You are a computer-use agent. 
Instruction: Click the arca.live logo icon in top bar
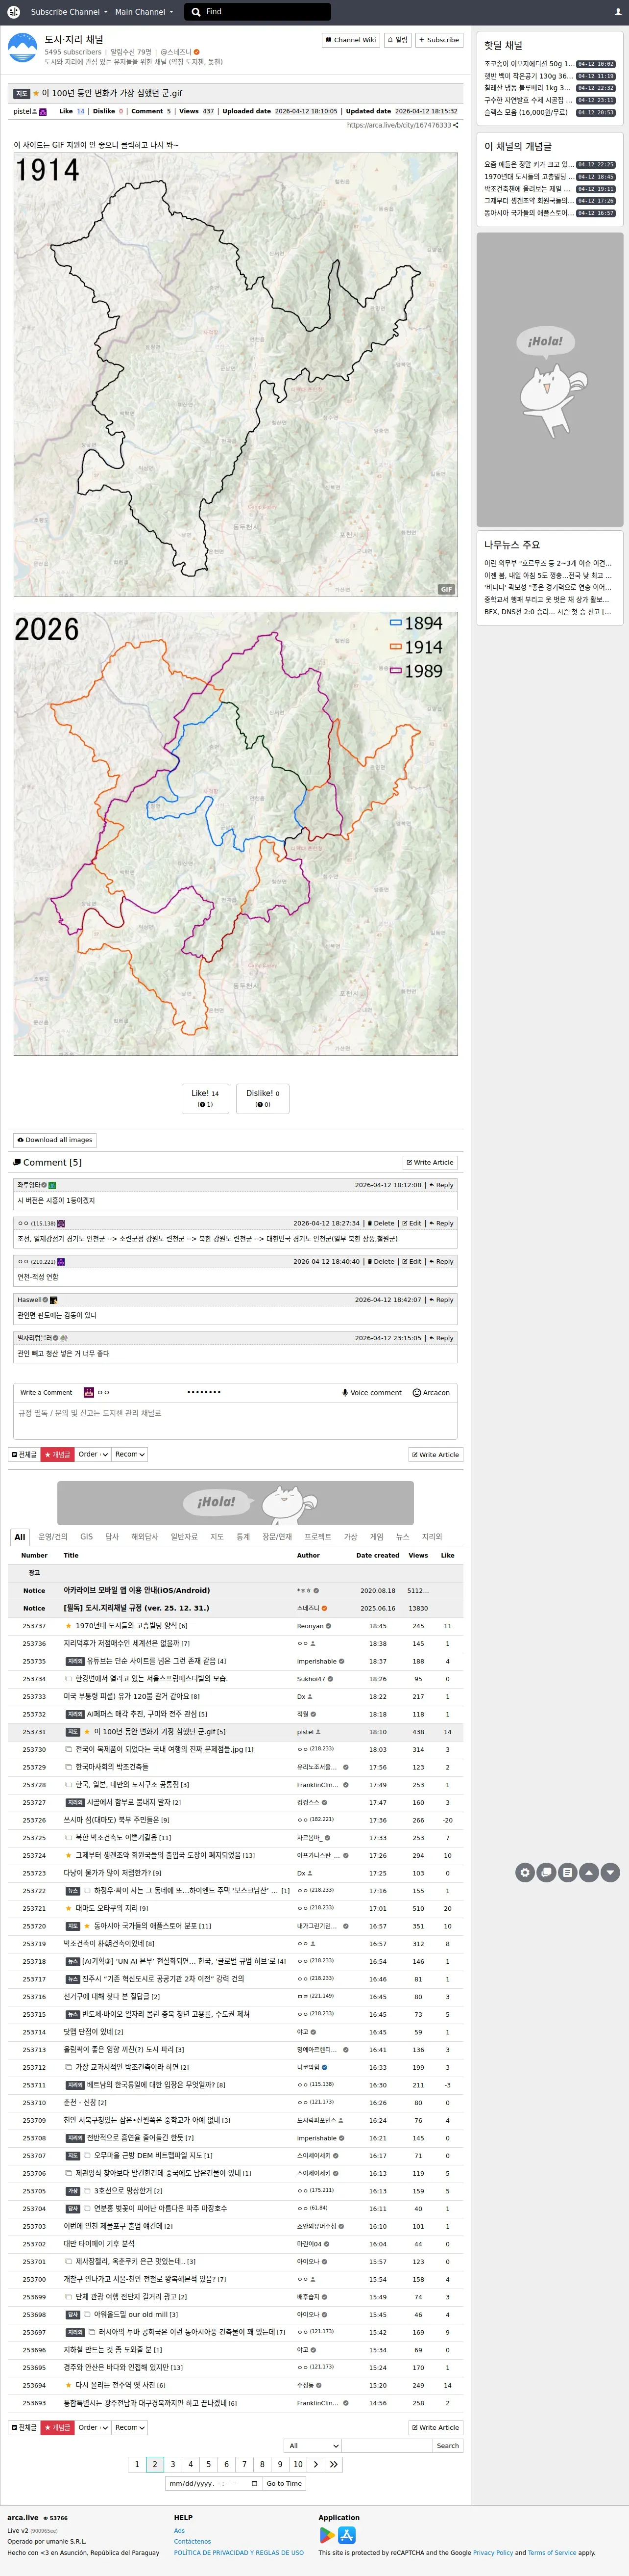click(x=14, y=12)
